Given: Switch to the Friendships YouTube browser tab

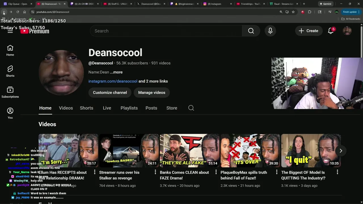Looking at the screenshot, I should (251, 4).
